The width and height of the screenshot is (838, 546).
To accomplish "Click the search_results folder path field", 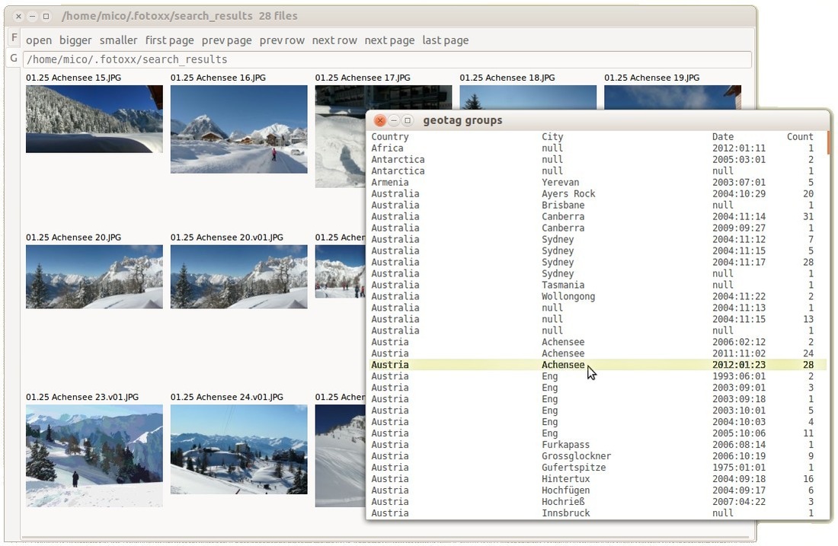I will (386, 59).
